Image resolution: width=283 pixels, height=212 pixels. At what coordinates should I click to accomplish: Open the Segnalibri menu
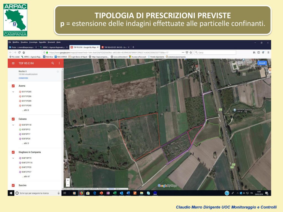[x=42, y=42]
